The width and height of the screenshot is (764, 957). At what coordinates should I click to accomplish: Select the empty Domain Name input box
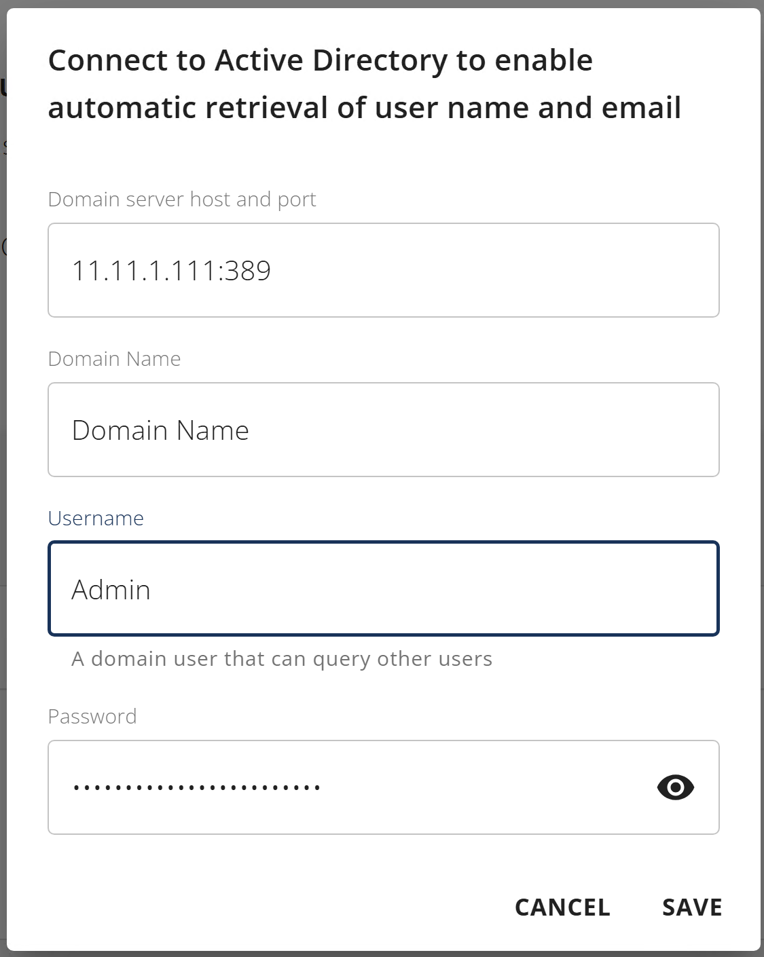[384, 430]
